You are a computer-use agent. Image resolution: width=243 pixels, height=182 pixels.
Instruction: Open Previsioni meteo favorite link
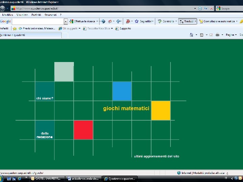[x=37, y=28]
